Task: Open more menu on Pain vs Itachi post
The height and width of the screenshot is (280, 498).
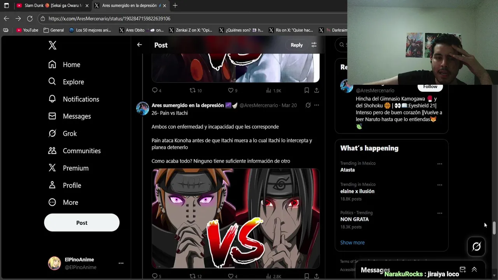Action: tap(317, 105)
